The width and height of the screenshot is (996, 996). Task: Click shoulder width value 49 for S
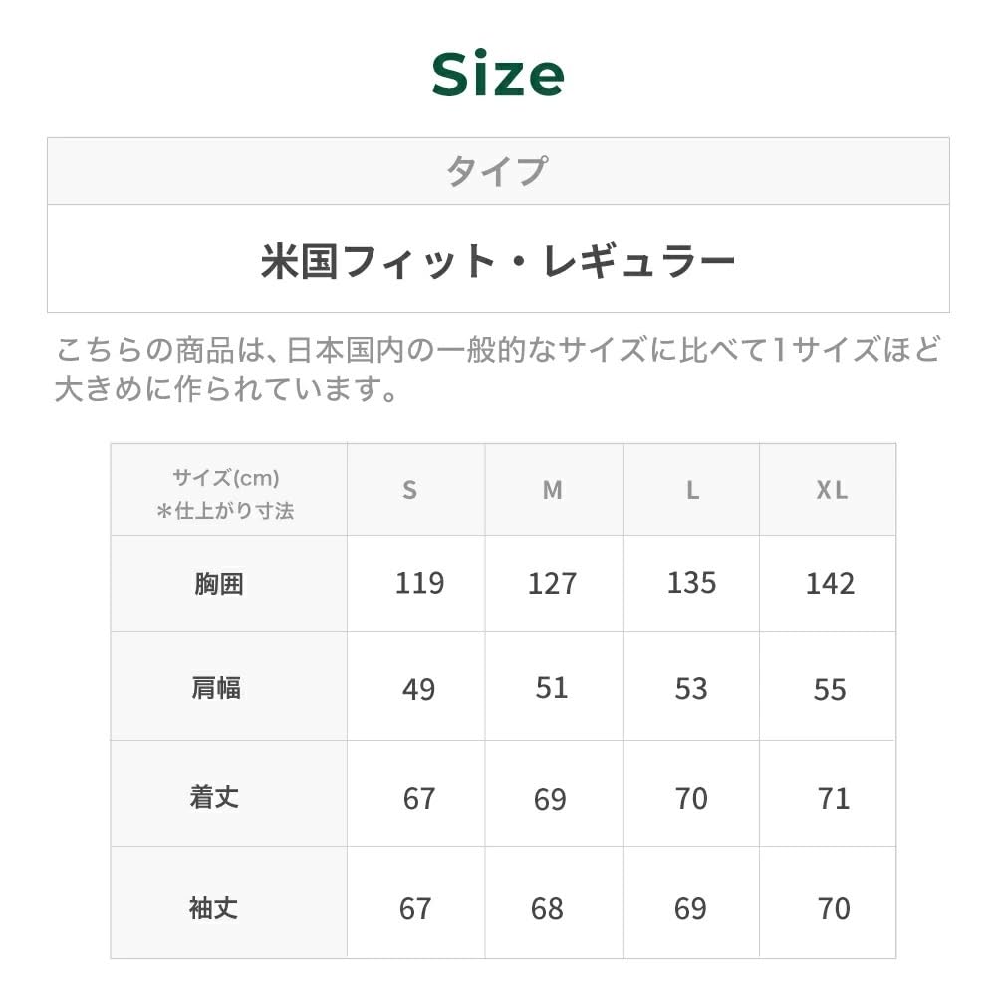tap(418, 689)
